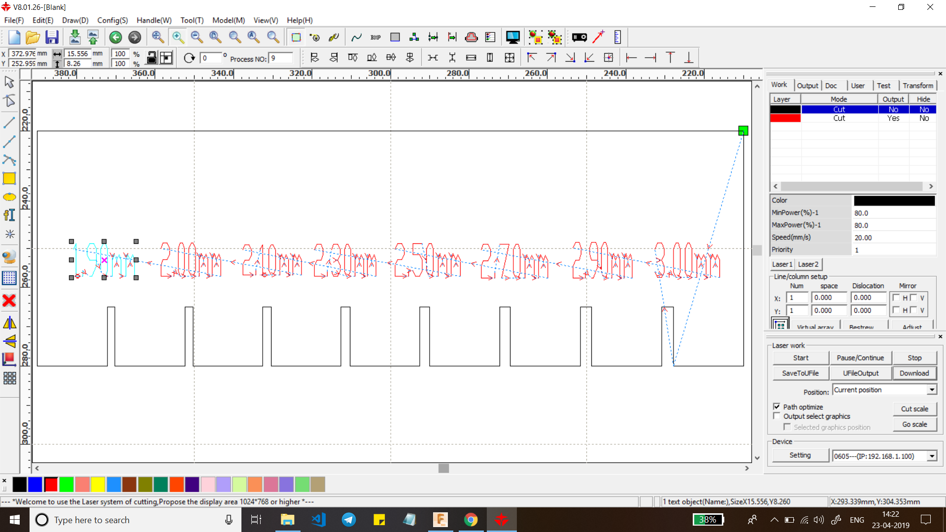This screenshot has height=532, width=946.
Task: Open the monitor preview icon
Action: click(512, 37)
